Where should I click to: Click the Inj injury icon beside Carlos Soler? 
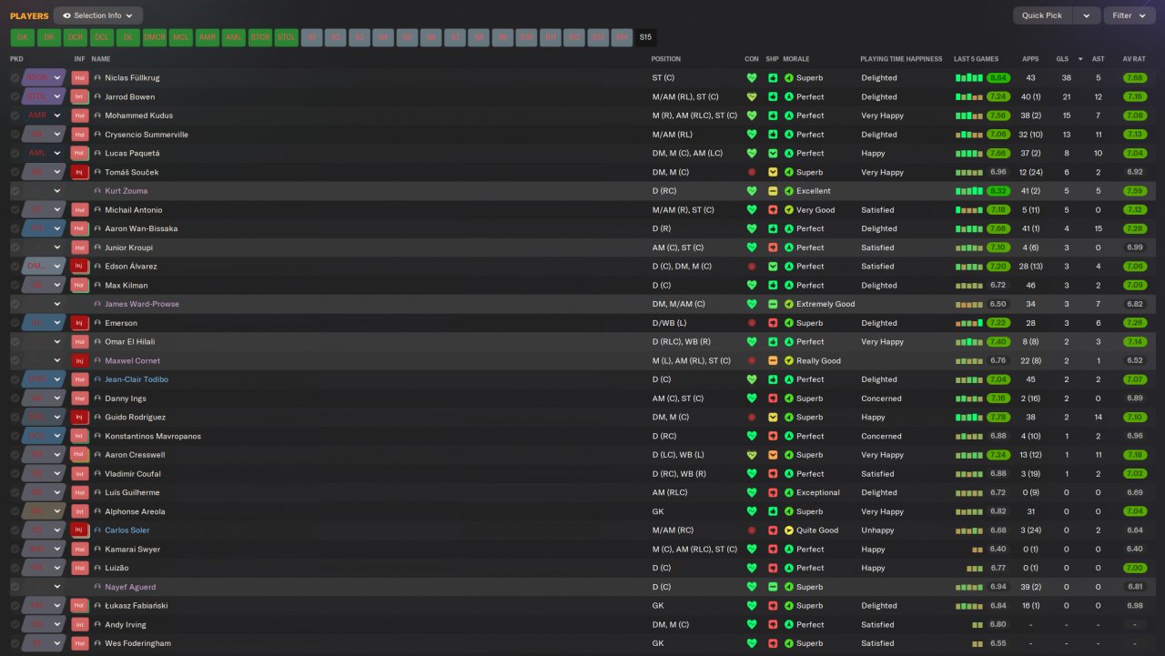(x=80, y=530)
